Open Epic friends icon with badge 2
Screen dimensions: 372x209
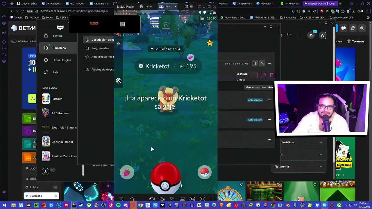tap(311, 35)
